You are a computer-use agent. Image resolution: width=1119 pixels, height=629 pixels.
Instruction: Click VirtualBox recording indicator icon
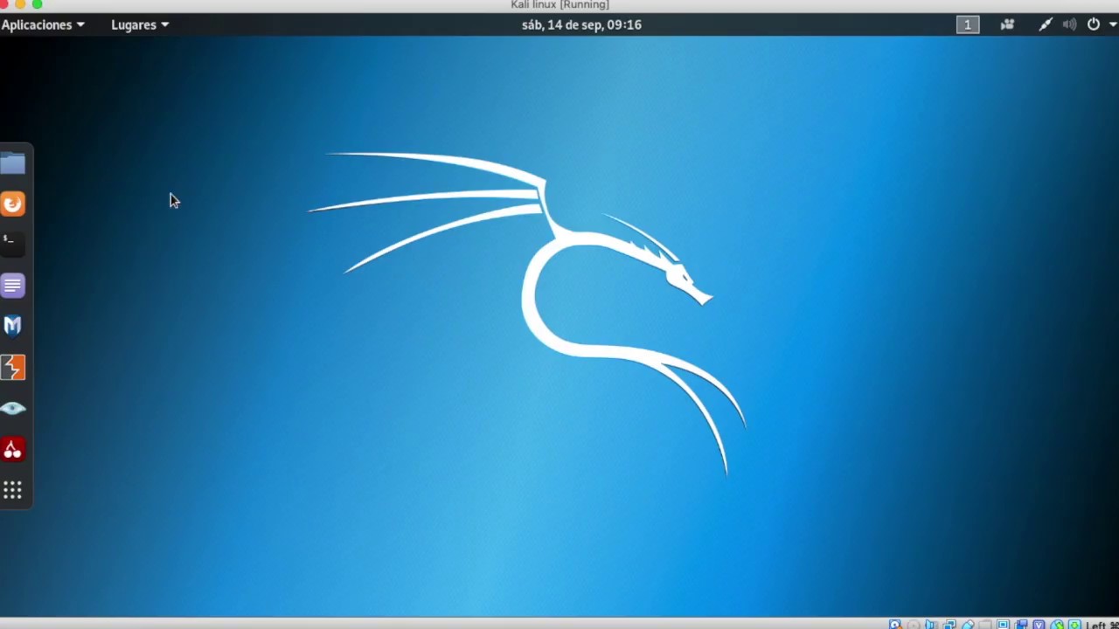pyautogui.click(x=1021, y=624)
